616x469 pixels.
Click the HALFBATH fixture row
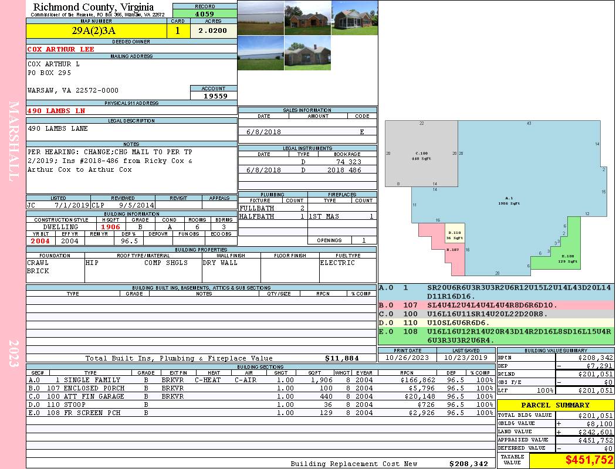point(273,217)
